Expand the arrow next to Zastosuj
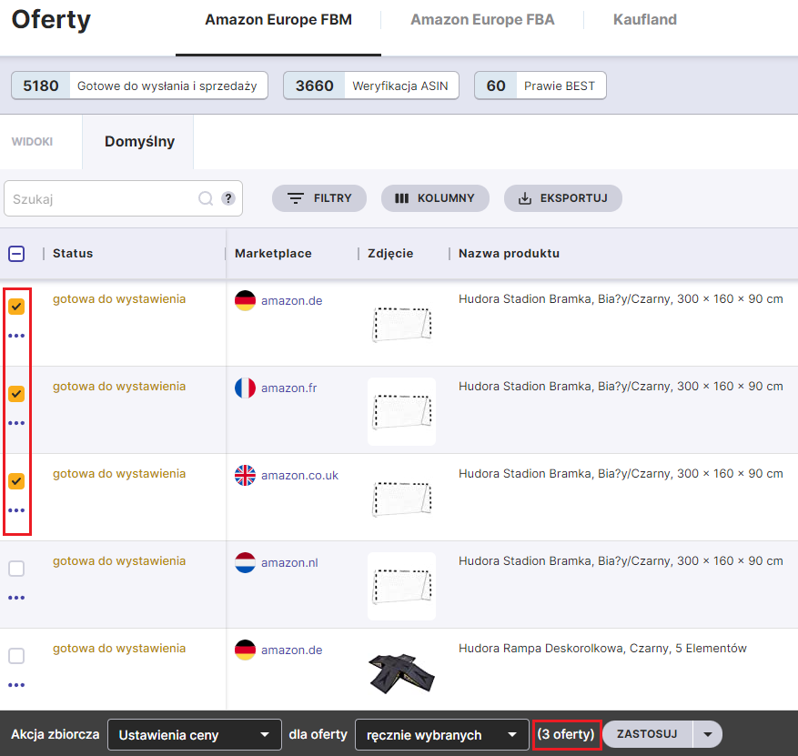 click(x=707, y=734)
